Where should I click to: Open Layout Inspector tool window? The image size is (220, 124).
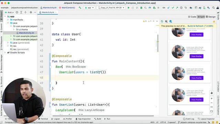206,119
